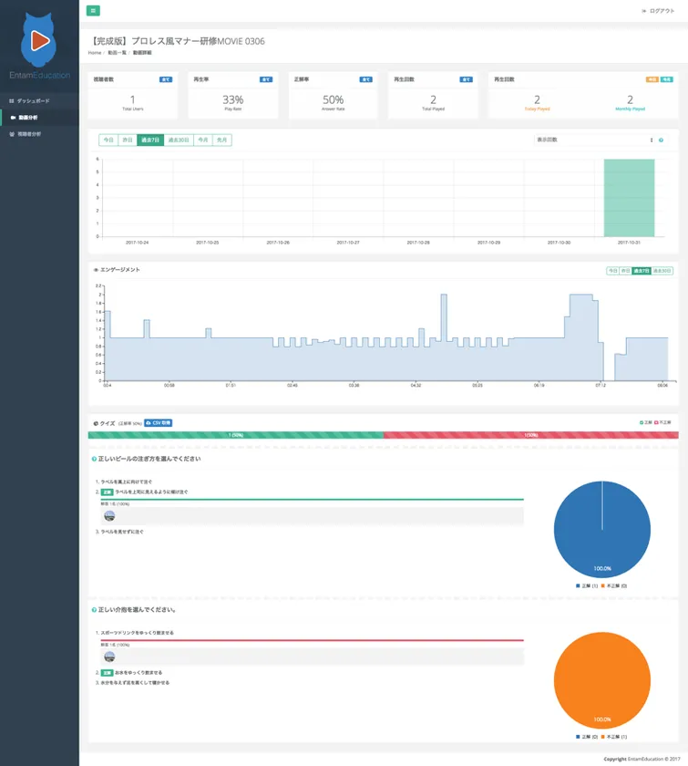
Task: Toggle the 正解 legend checkbox in quiz bar
Action: pyautogui.click(x=642, y=423)
